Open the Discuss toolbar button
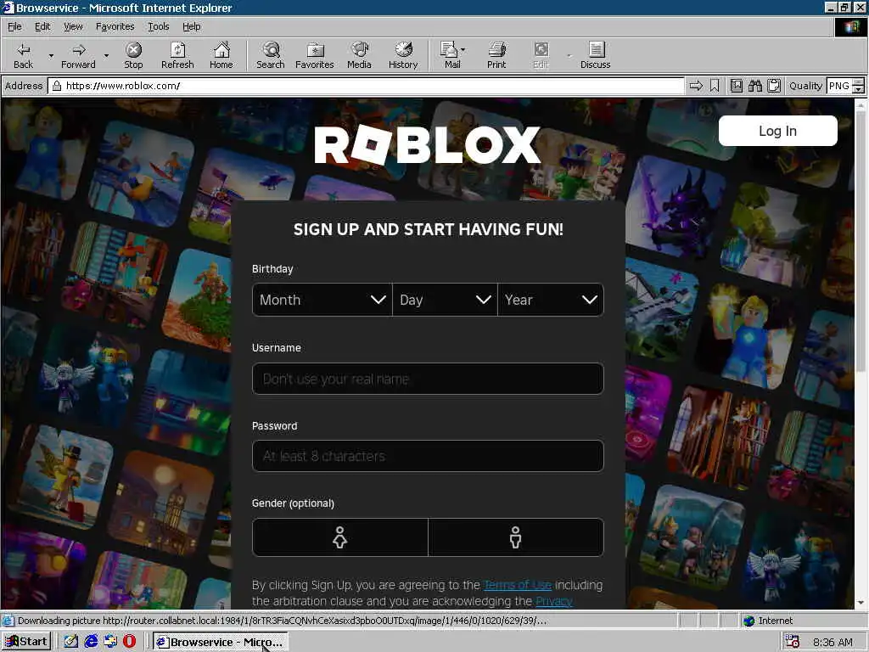Image resolution: width=869 pixels, height=652 pixels. coord(595,55)
